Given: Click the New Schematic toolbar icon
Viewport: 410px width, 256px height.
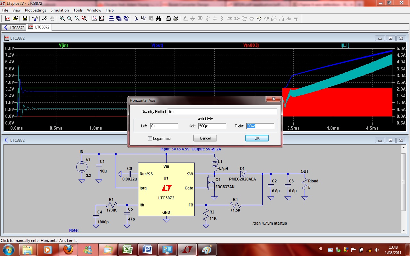Looking at the screenshot, I should (7, 19).
